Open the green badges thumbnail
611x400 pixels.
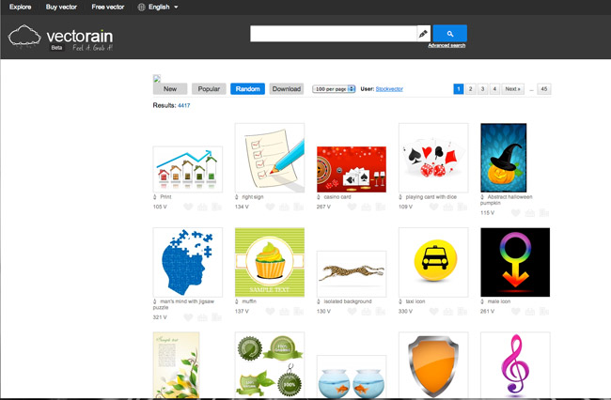(x=270, y=365)
